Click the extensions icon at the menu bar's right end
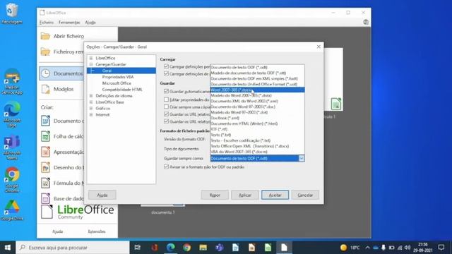452x254 pixels. (366, 22)
